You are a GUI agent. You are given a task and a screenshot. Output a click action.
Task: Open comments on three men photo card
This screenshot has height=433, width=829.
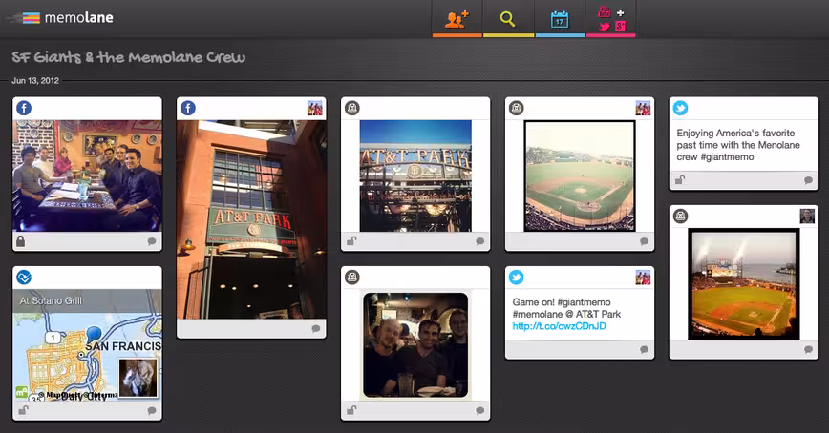coord(480,410)
